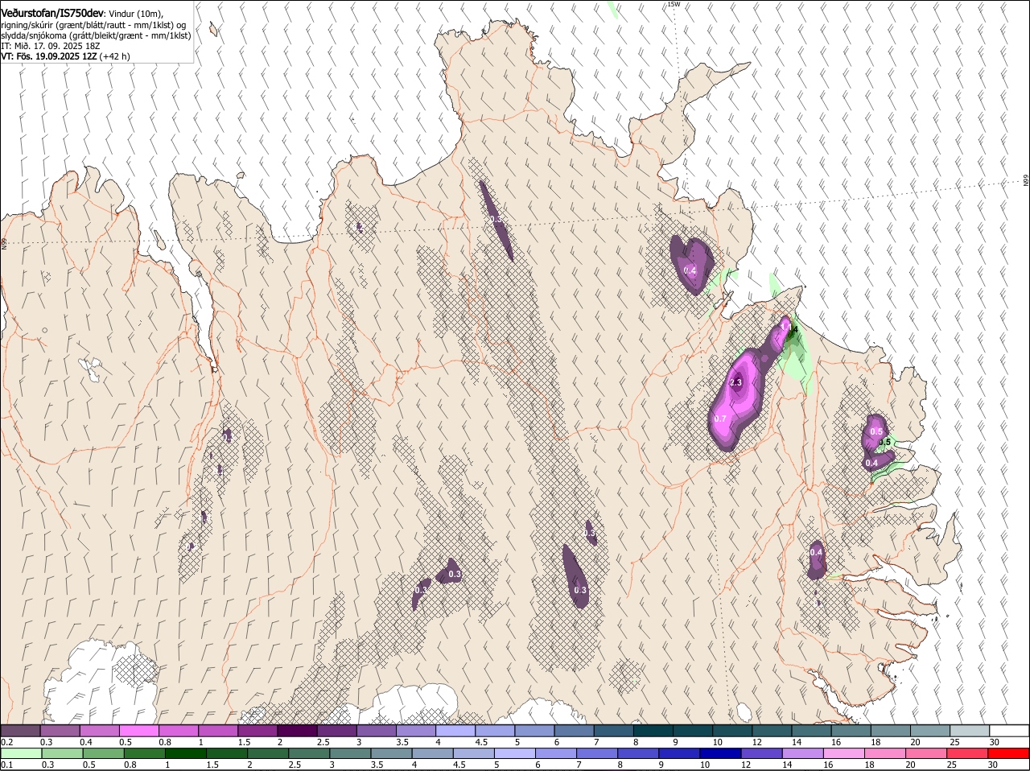Screen dimensions: 1030x771
Task: Click the slydda/snjókoma description line in header
Action: tap(96, 35)
